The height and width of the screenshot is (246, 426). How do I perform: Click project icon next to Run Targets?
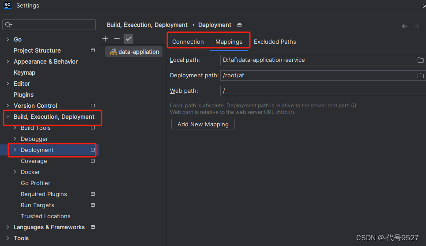[93, 205]
